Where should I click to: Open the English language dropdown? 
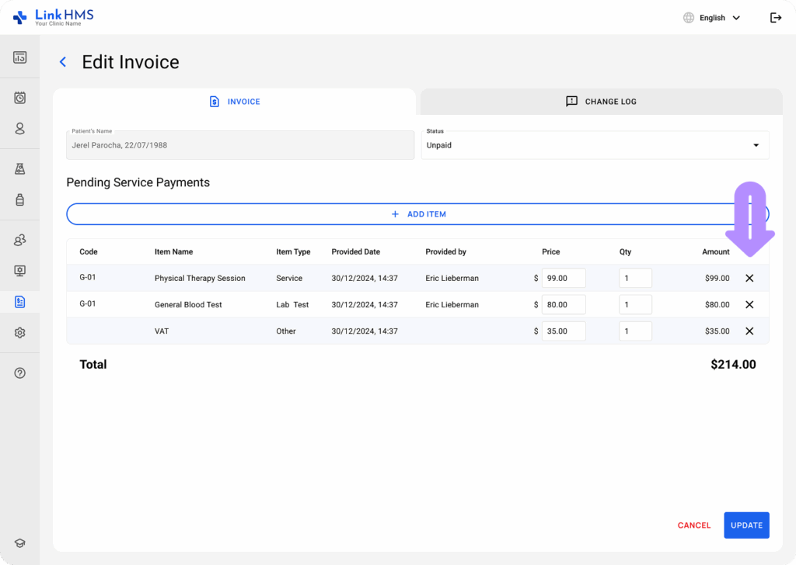point(719,18)
